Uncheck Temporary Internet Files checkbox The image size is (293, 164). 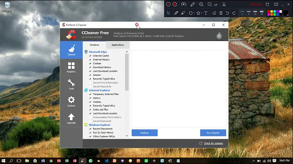tap(90, 94)
